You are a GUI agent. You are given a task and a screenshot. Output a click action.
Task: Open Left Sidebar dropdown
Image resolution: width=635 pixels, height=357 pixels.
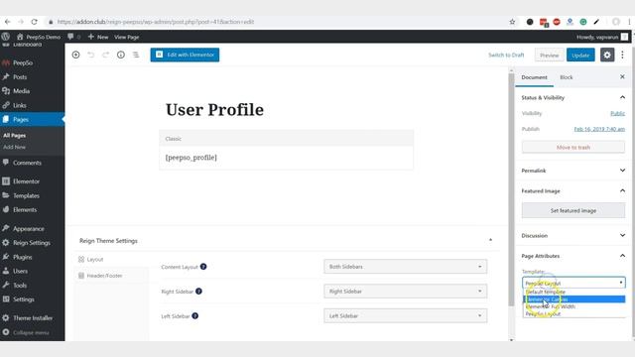click(x=406, y=315)
